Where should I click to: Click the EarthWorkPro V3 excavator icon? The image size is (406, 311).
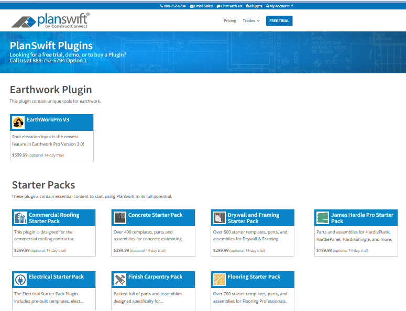[18, 123]
